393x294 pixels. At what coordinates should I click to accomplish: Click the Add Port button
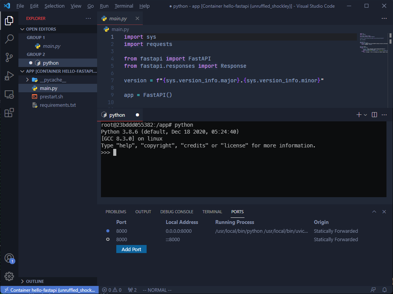click(x=131, y=249)
